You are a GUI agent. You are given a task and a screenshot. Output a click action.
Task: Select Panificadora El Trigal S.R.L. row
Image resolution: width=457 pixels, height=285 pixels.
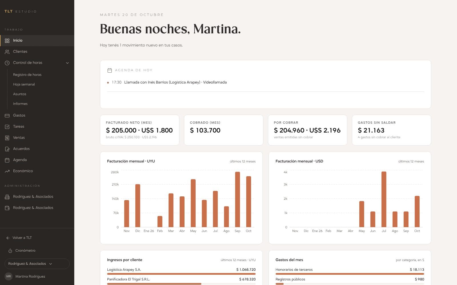pyautogui.click(x=181, y=281)
